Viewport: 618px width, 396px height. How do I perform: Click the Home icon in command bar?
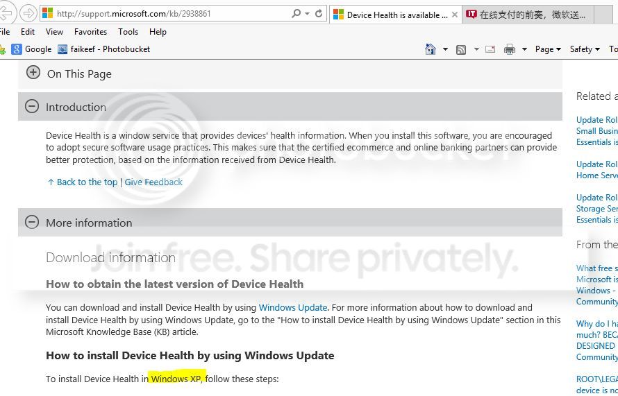coord(431,49)
